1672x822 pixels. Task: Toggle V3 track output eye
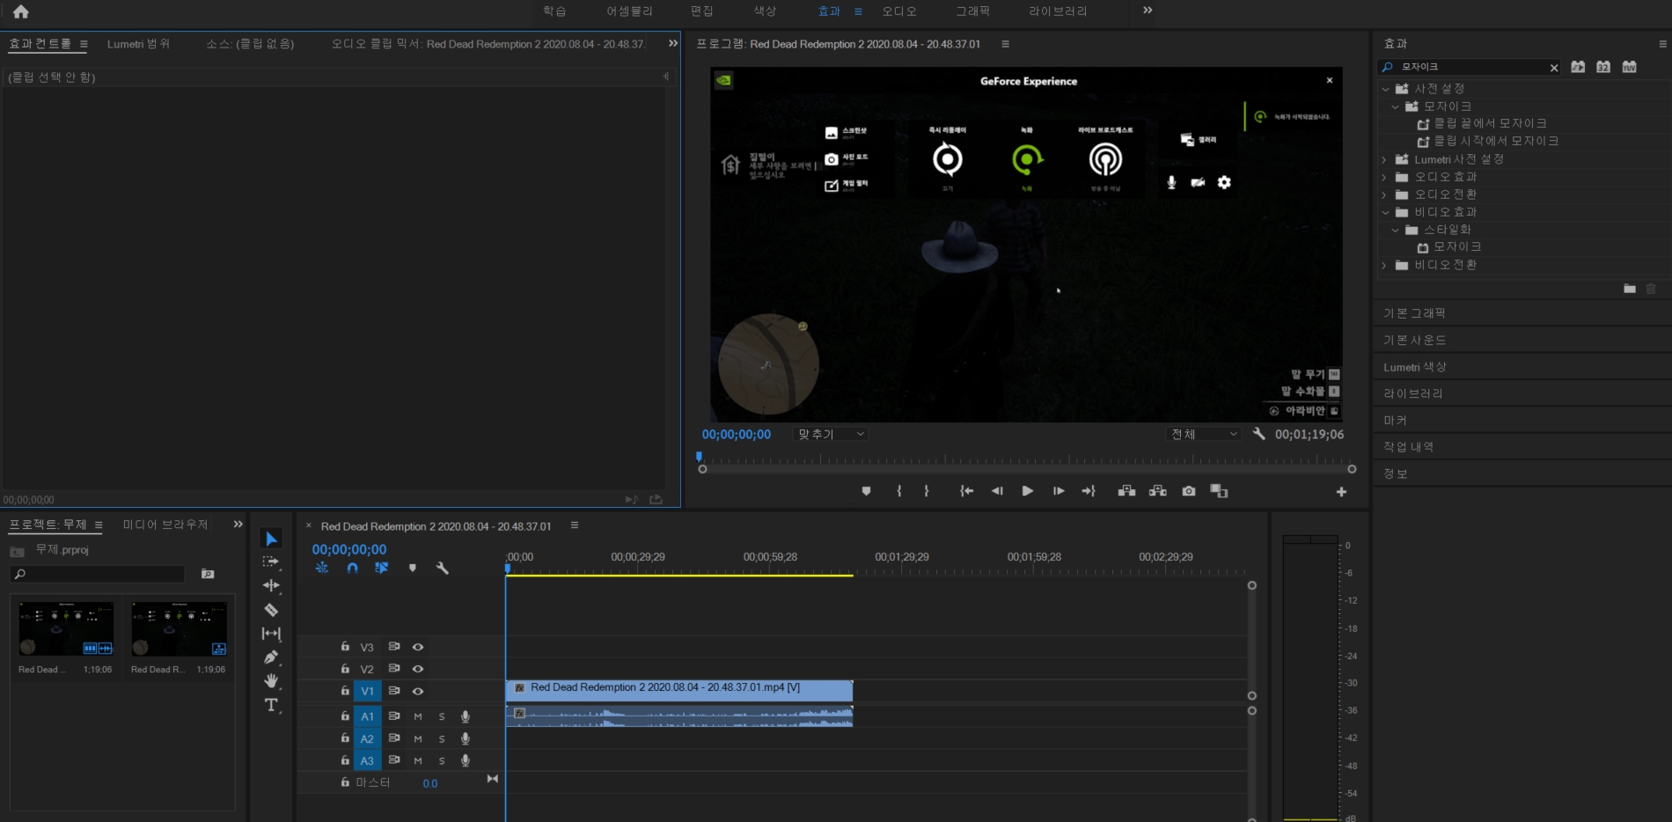click(x=418, y=647)
